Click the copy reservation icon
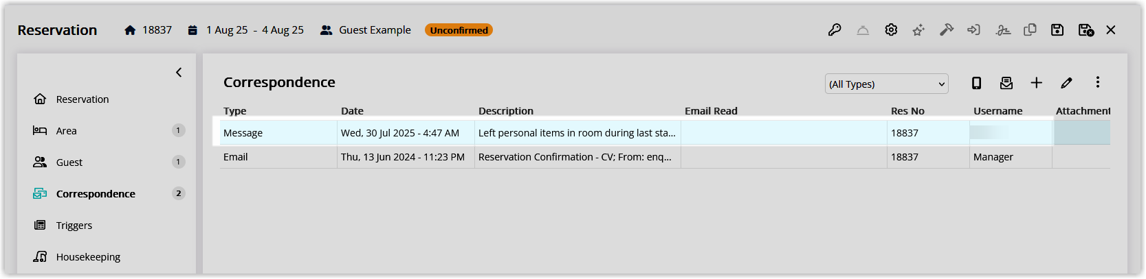This screenshot has width=1146, height=279. [x=1030, y=30]
